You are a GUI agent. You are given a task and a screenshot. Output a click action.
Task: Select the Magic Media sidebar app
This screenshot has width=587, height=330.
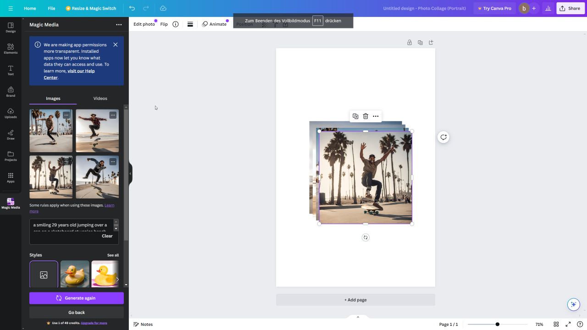coord(11,203)
